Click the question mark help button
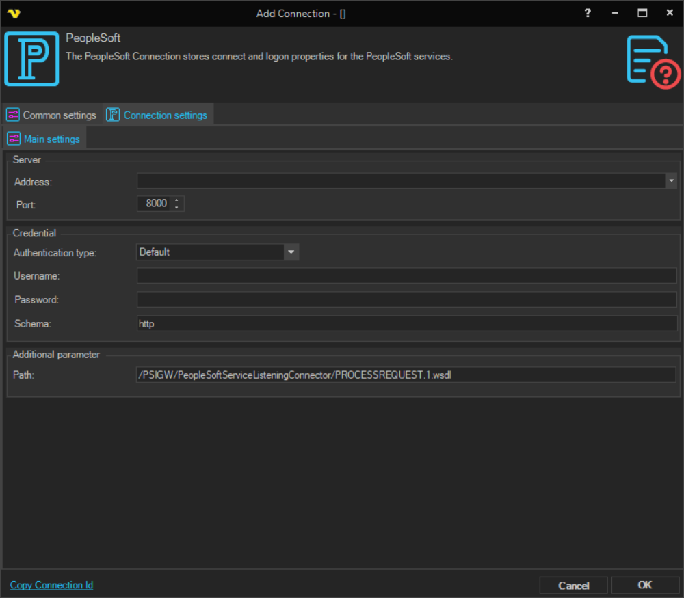Screen dimensions: 684x598 tap(588, 13)
